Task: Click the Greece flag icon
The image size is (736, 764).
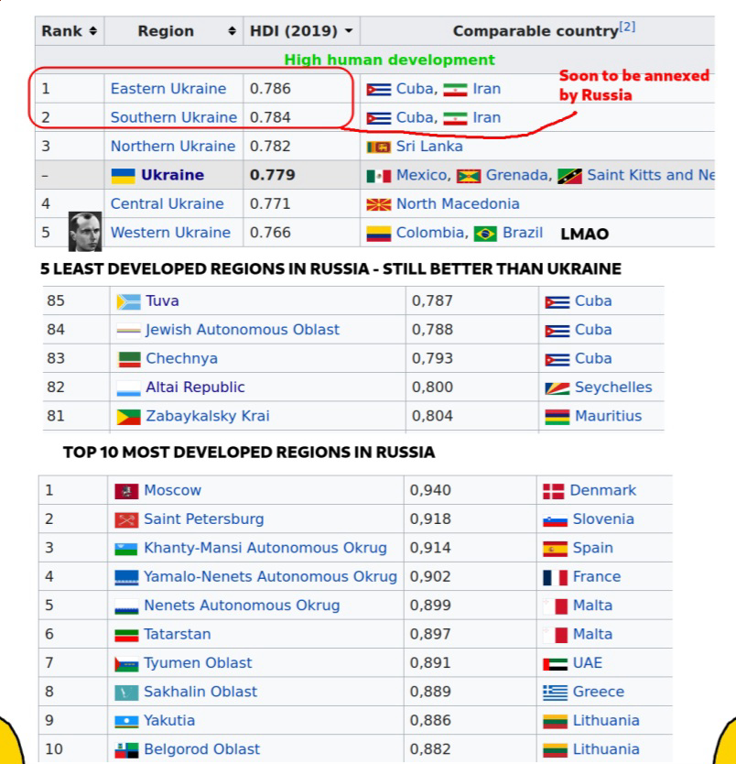Action: pos(555,693)
